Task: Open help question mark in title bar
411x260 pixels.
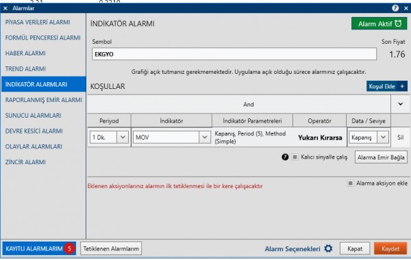Action: [x=395, y=8]
